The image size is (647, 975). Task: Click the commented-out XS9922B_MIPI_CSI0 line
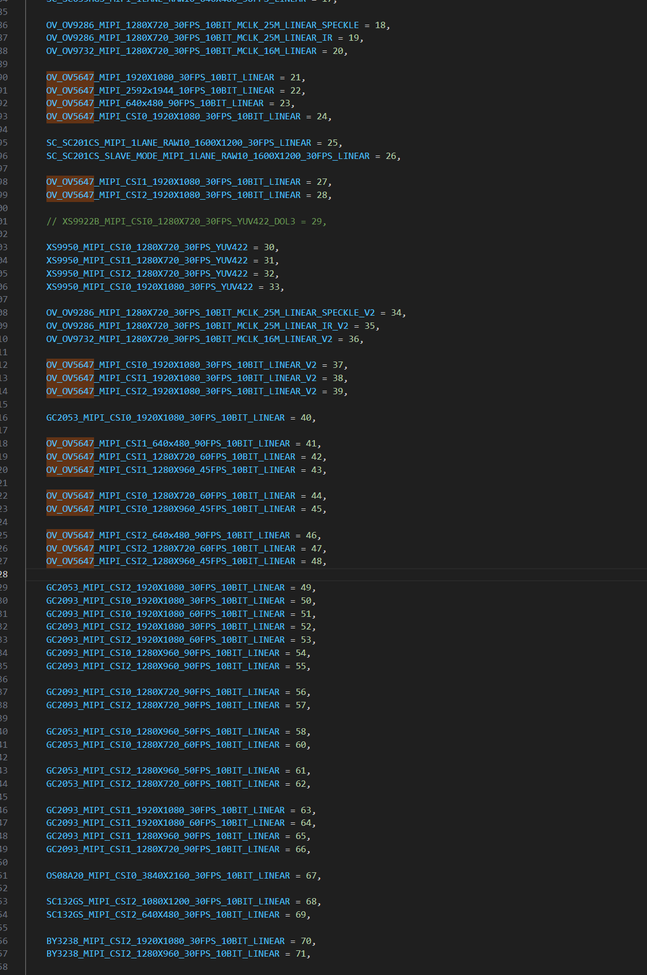point(186,222)
